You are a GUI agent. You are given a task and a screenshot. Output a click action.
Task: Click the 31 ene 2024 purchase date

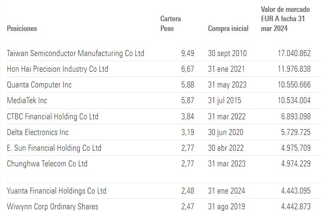226,191
